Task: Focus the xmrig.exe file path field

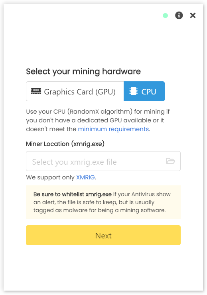Action: click(103, 161)
